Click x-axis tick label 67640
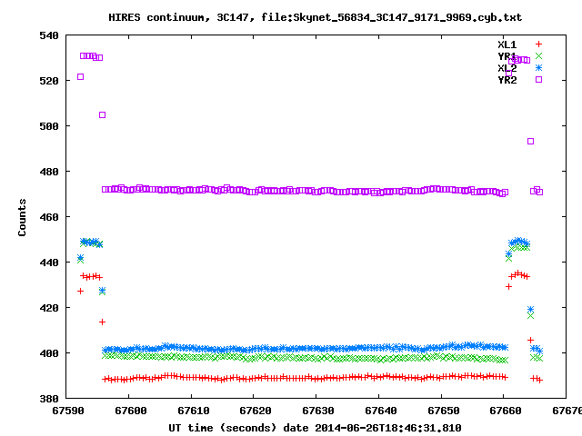The width and height of the screenshot is (582, 436). (x=381, y=411)
